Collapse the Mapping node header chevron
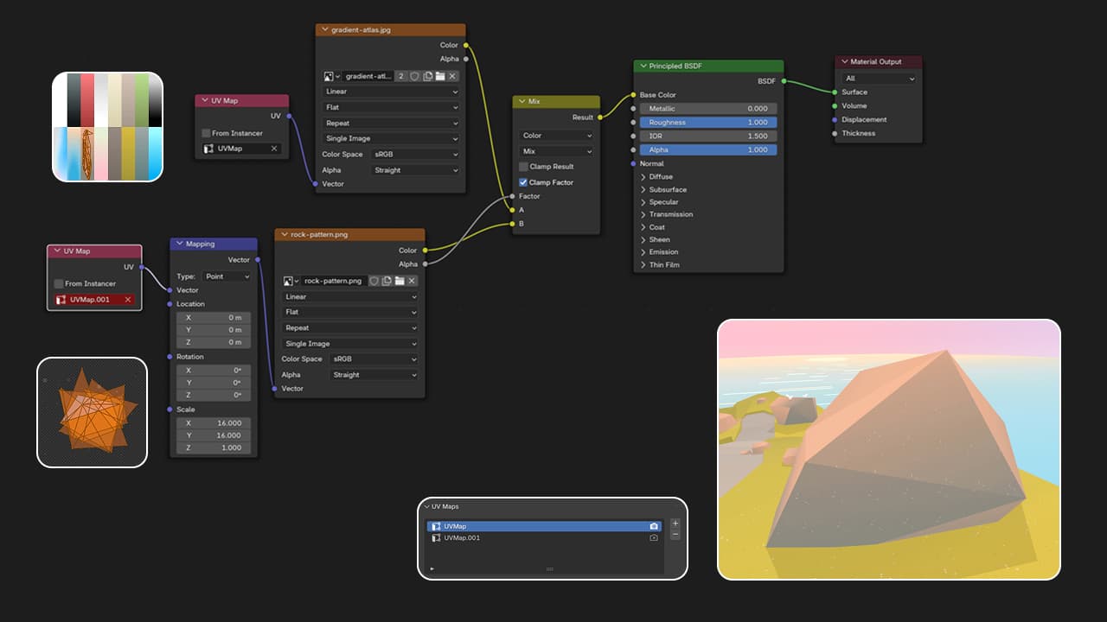Image resolution: width=1107 pixels, height=622 pixels. click(179, 244)
